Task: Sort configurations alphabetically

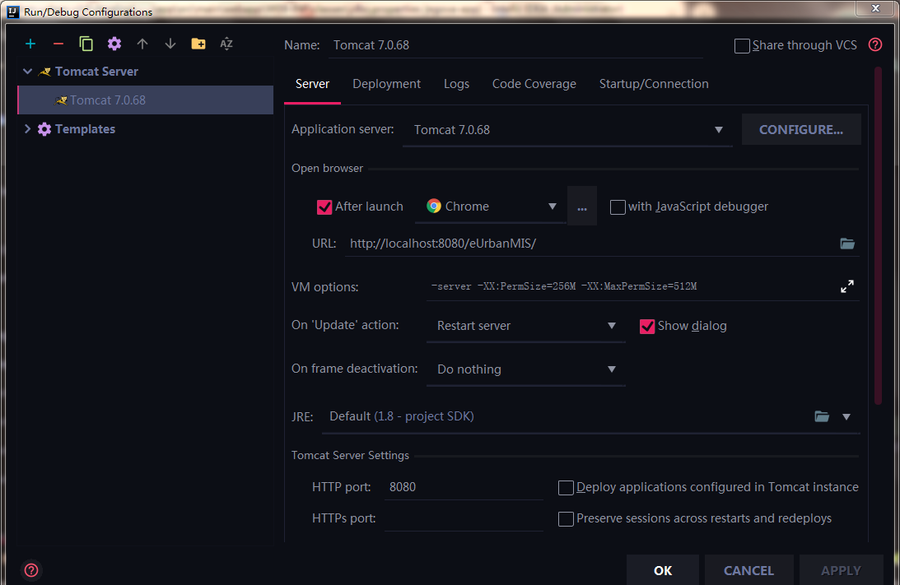Action: (226, 44)
